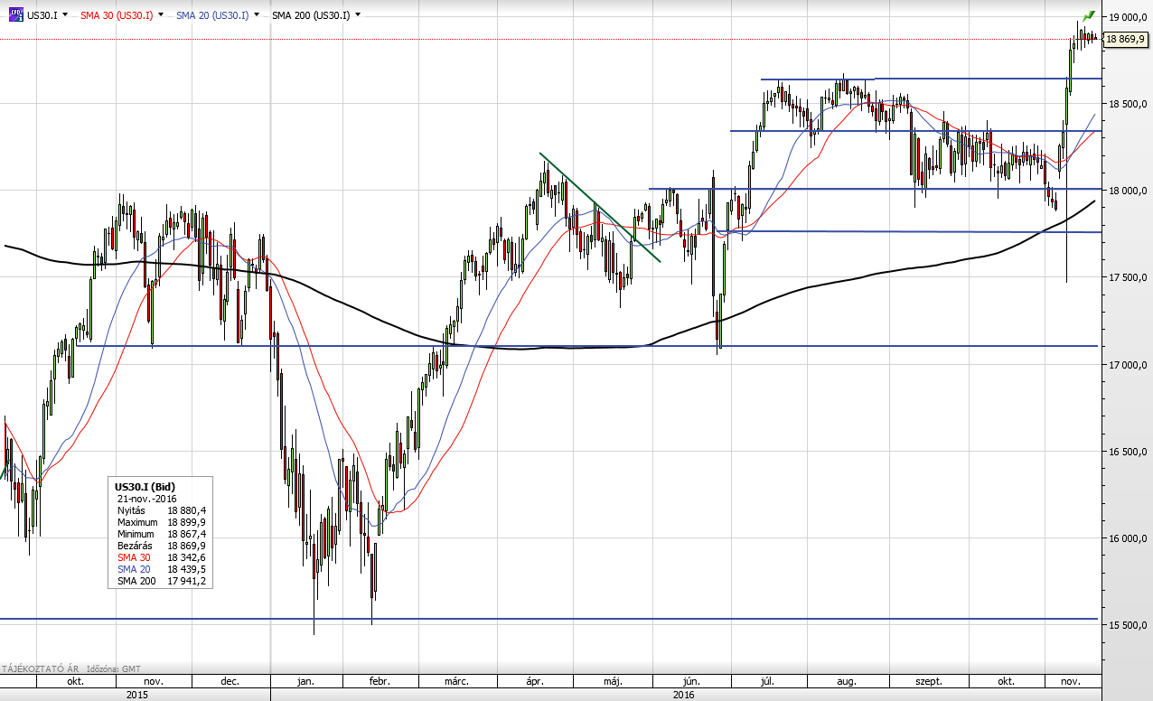Click the Nyitás value 18 880,4
Image resolution: width=1153 pixels, height=701 pixels.
pos(186,510)
